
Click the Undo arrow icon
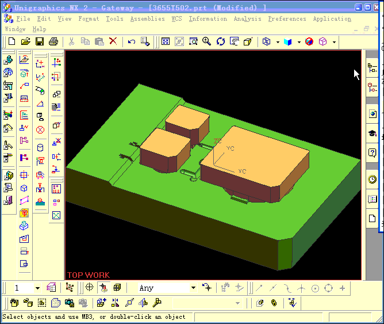click(132, 41)
